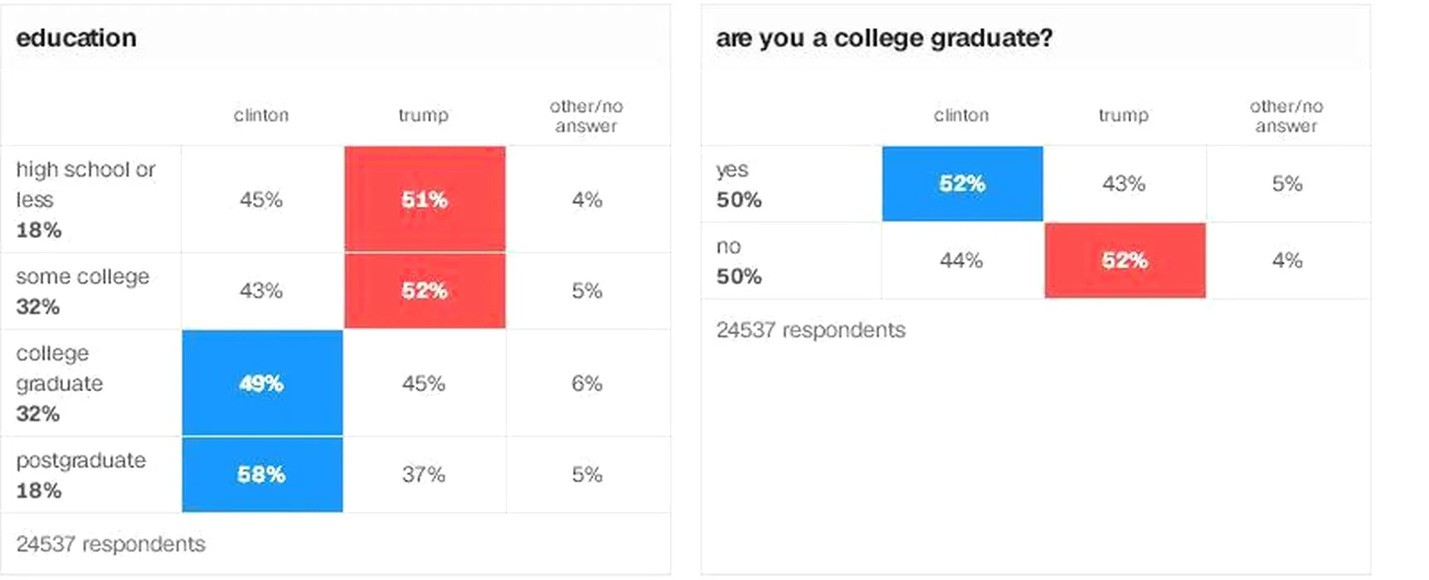1429x580 pixels.
Task: Click the 6% other/no answer cell
Action: tap(587, 384)
